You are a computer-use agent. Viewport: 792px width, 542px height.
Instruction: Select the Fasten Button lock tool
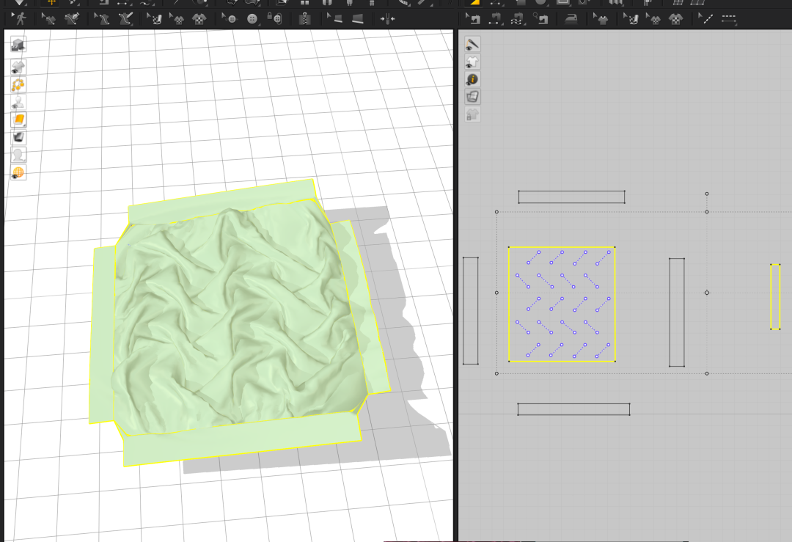point(274,19)
